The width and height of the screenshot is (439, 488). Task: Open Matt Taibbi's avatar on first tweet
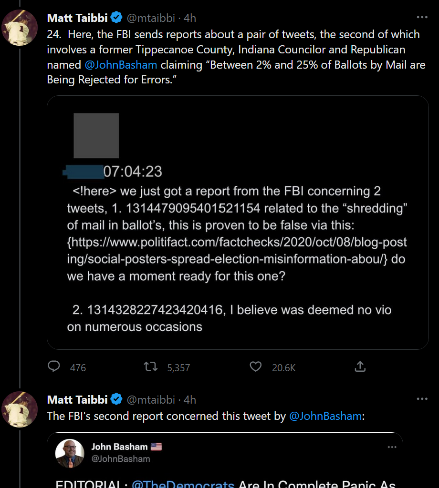click(20, 28)
